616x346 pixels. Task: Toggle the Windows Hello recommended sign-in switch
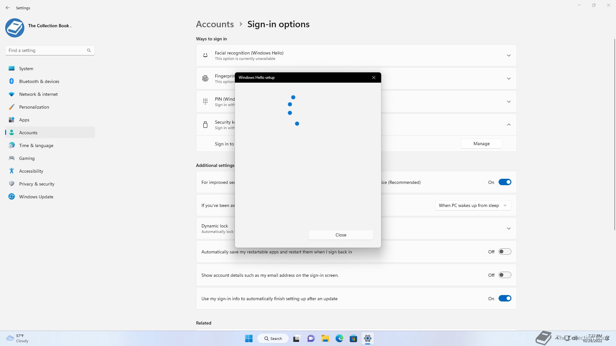pyautogui.click(x=505, y=182)
